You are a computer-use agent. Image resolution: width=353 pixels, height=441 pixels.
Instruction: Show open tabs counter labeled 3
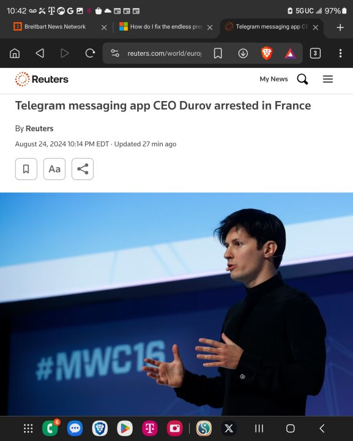(x=315, y=53)
